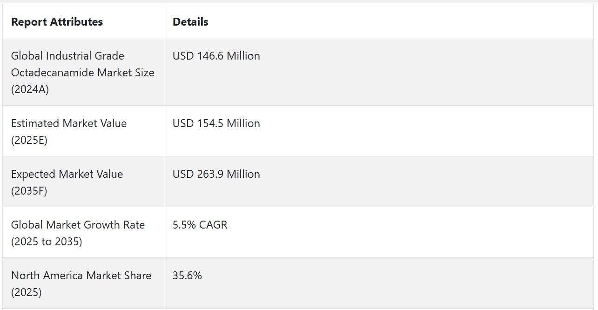Viewport: 598px width, 310px height.
Task: Click the 5.5% CAGR value
Action: pyautogui.click(x=200, y=225)
